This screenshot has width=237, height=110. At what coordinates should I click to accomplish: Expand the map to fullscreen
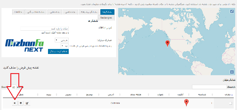[232, 11]
